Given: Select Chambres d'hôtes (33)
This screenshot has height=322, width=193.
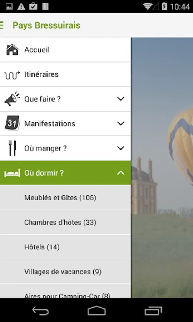Looking at the screenshot, I should coord(65,222).
